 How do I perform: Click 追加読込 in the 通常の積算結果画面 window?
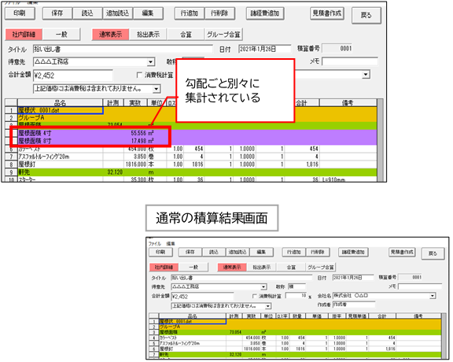238,252
